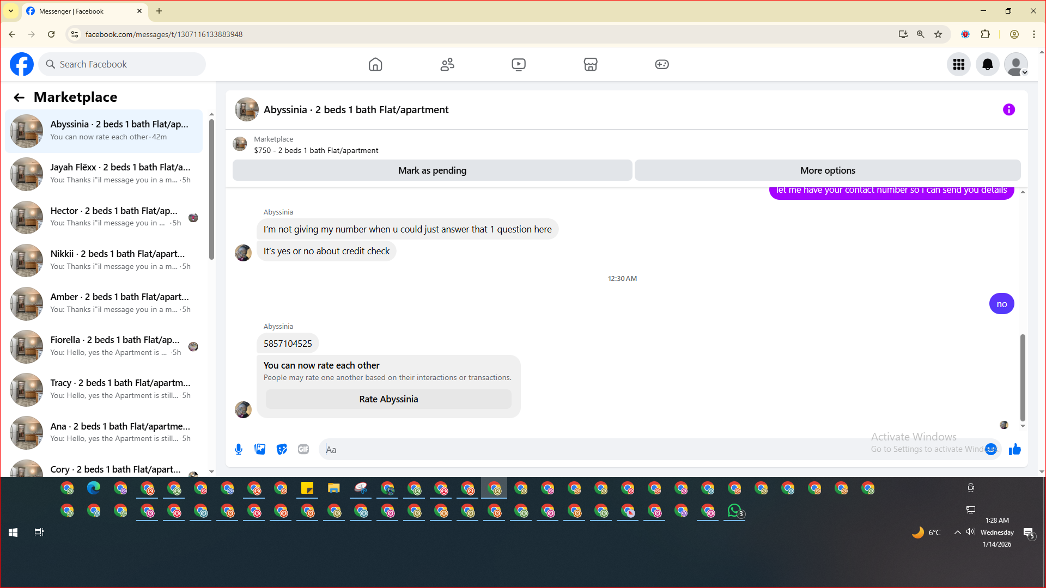
Task: Click Mark as pending button
Action: pos(432,170)
